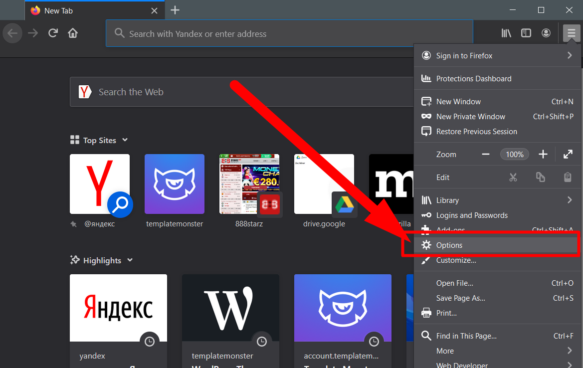Select Options from the menu

449,245
